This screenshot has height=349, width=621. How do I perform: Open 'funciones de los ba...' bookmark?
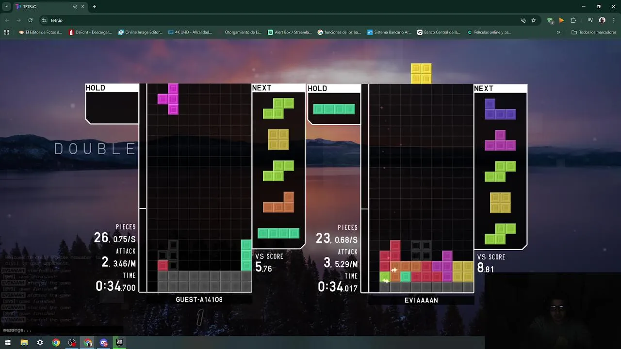tap(339, 32)
